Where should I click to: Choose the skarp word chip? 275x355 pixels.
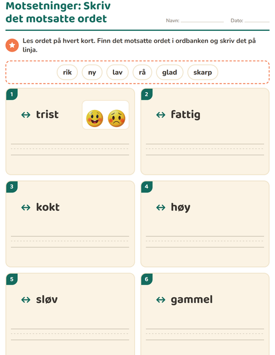pyautogui.click(x=202, y=72)
